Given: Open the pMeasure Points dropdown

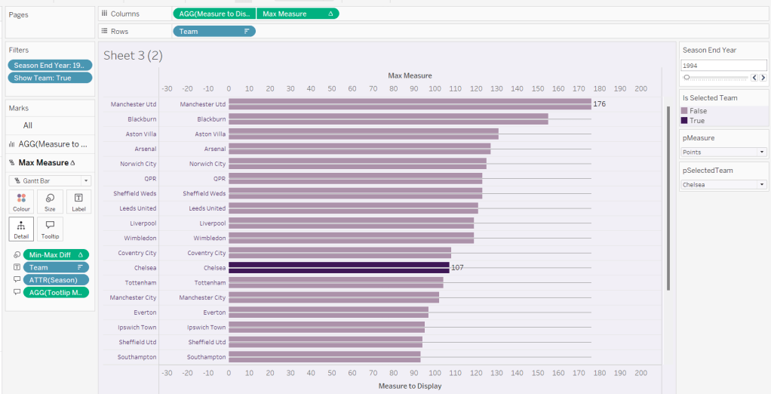Looking at the screenshot, I should (x=723, y=152).
